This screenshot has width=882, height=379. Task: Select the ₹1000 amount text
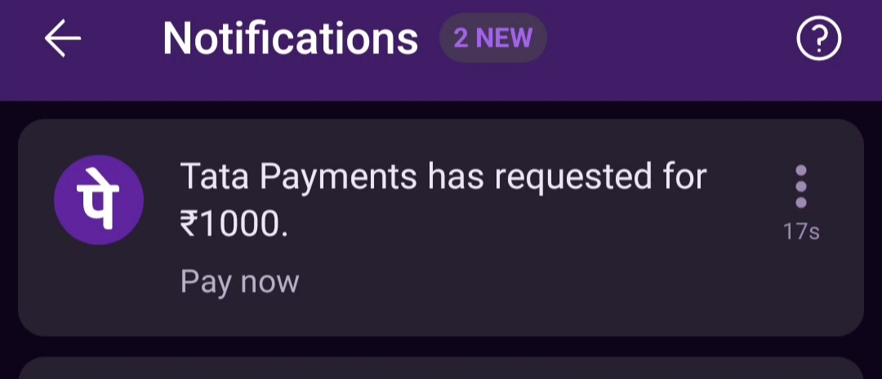click(234, 225)
